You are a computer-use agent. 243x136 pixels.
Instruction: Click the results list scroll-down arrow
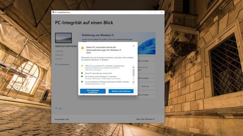coord(134,82)
